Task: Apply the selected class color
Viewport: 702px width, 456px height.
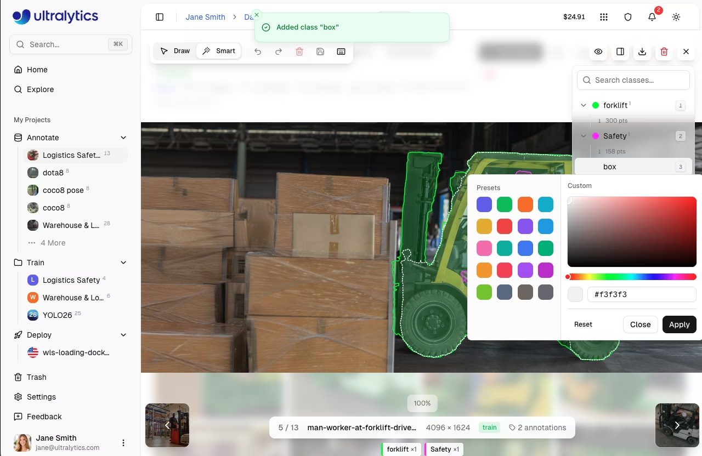Action: tap(679, 324)
